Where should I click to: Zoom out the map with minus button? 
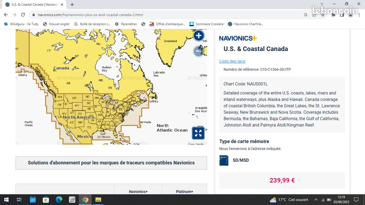pyautogui.click(x=199, y=51)
